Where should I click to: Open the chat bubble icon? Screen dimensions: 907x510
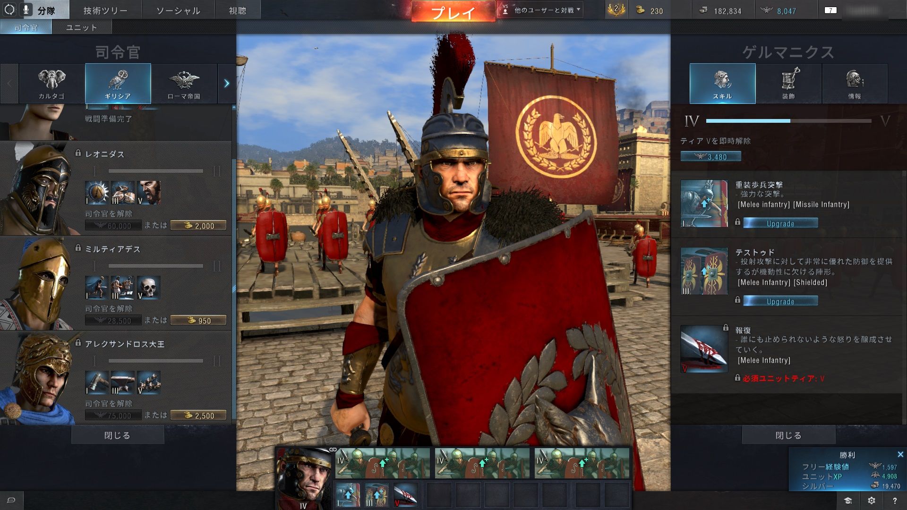click(11, 500)
